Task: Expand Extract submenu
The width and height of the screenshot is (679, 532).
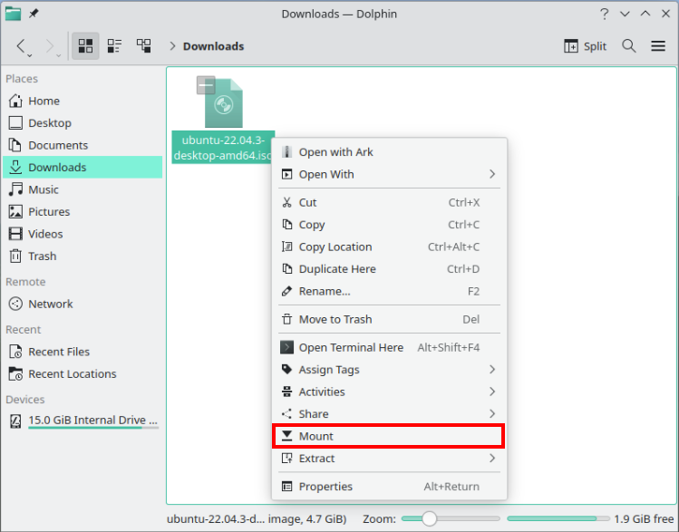Action: pos(389,458)
